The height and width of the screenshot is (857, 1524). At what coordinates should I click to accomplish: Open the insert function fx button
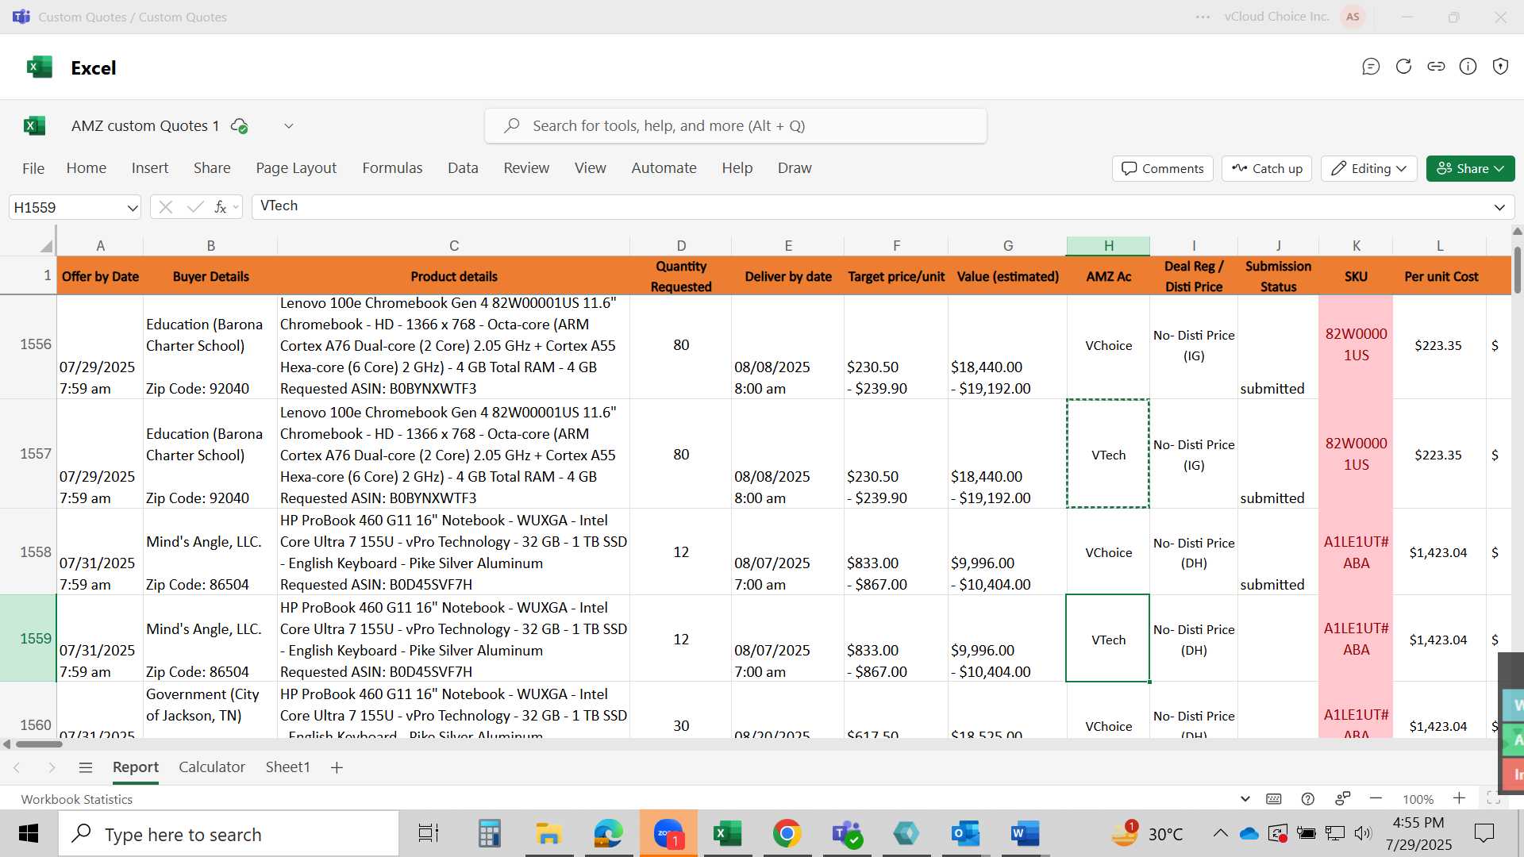point(220,207)
